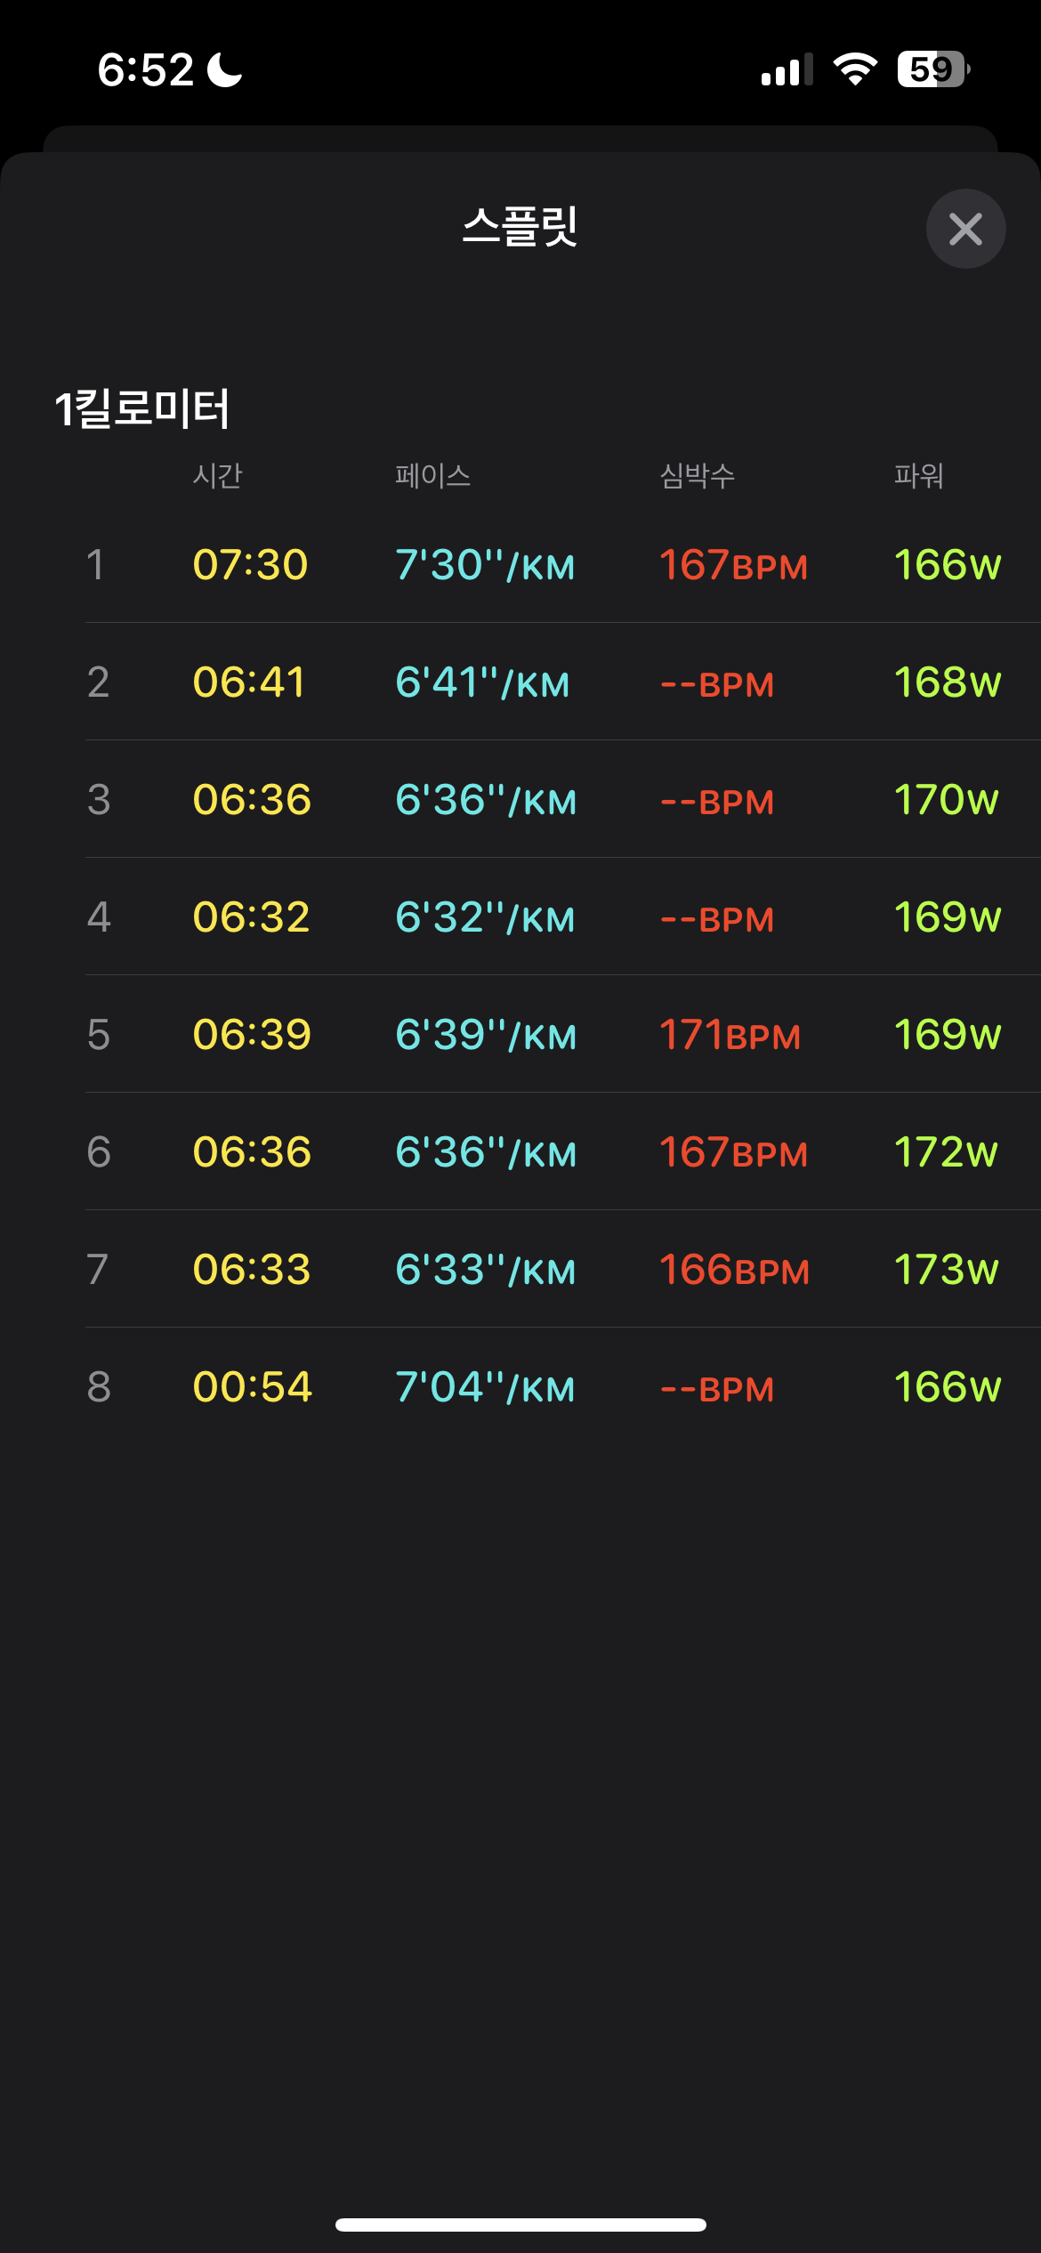The height and width of the screenshot is (2253, 1041).
Task: Tap the Wi-Fi status icon
Action: [855, 69]
